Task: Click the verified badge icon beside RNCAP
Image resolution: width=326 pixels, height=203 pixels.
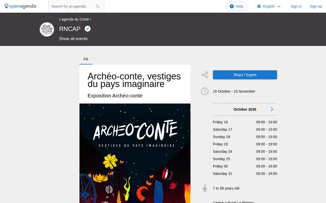Action: point(87,29)
